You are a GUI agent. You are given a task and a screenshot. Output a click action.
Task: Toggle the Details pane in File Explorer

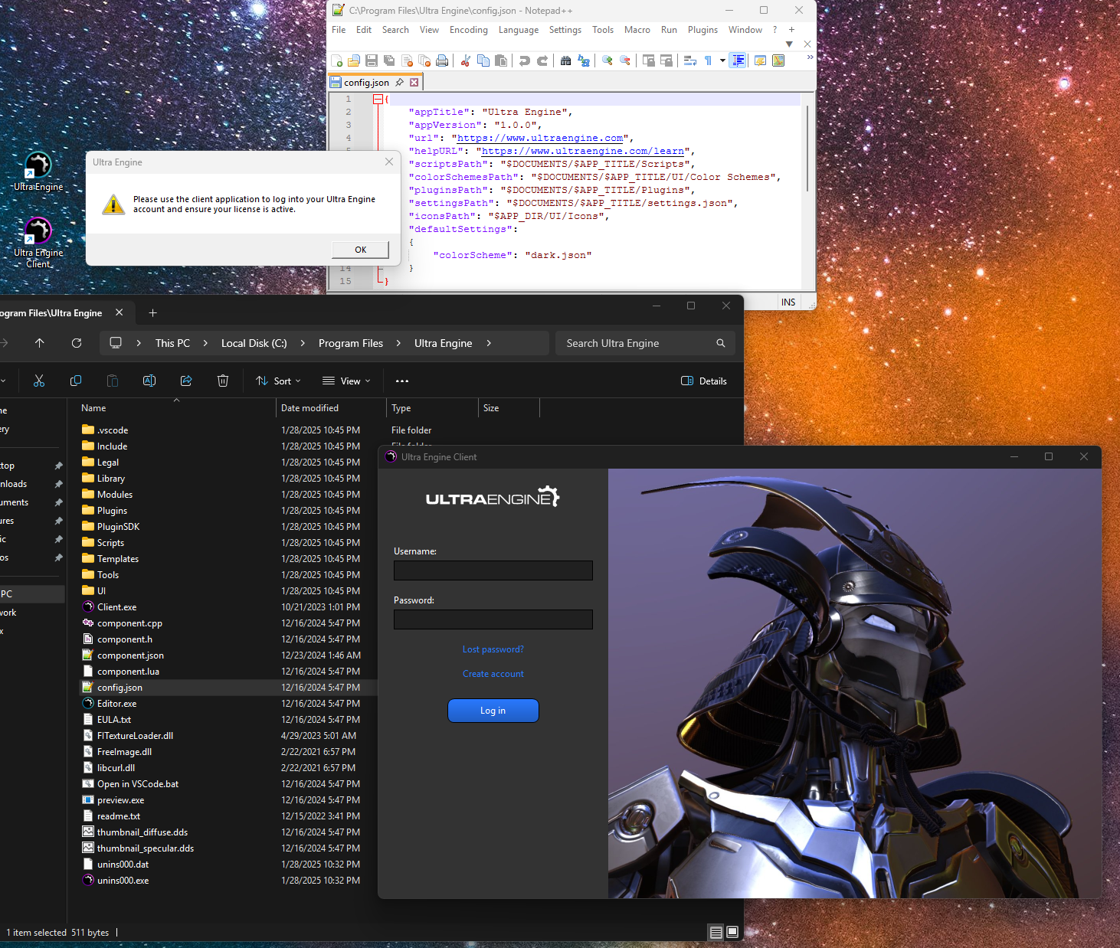click(704, 381)
